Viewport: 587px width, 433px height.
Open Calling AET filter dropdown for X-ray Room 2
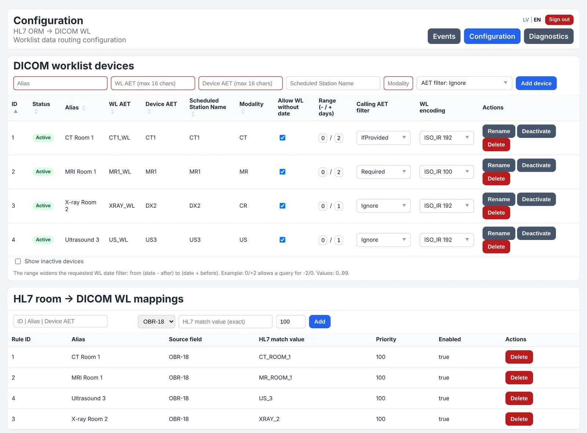pos(383,206)
